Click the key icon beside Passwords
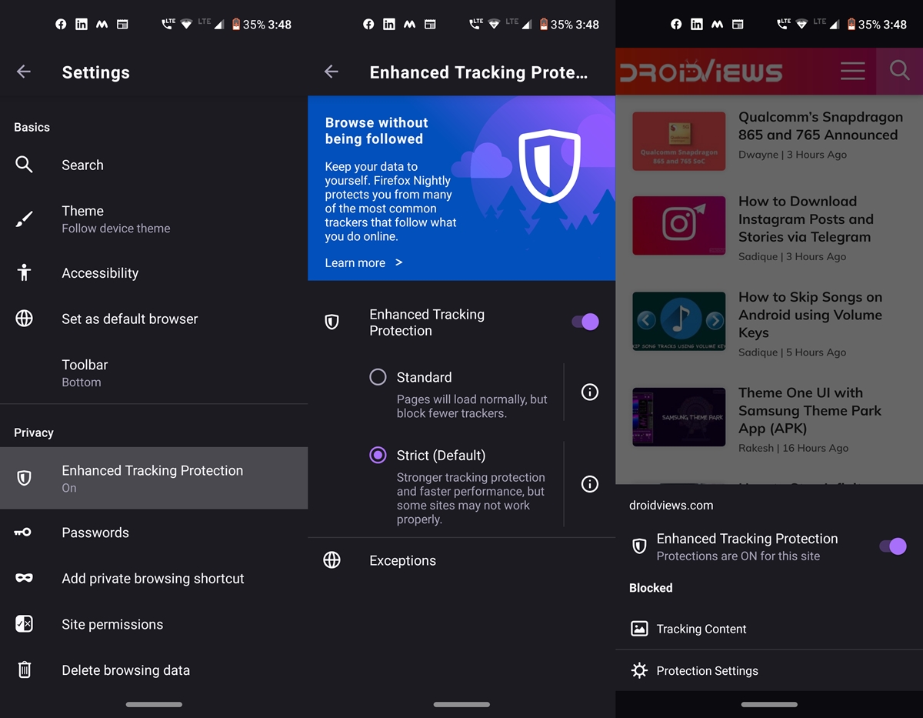Viewport: 923px width, 718px height. 23,532
